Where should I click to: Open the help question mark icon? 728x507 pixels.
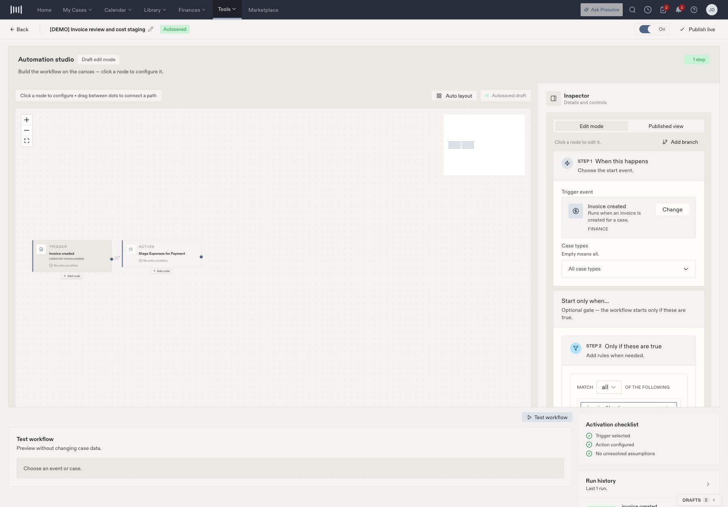click(x=694, y=10)
